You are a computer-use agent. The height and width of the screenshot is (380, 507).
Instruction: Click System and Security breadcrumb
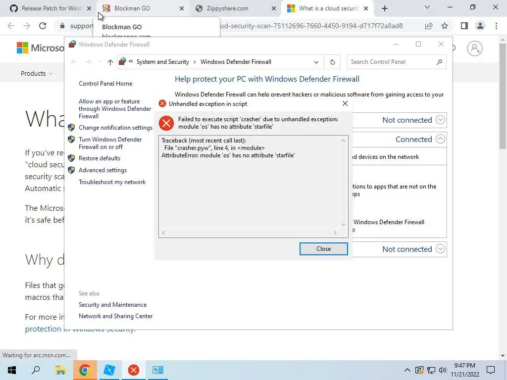tap(162, 62)
